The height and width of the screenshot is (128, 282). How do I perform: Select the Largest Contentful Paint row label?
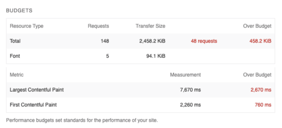pyautogui.click(x=37, y=90)
